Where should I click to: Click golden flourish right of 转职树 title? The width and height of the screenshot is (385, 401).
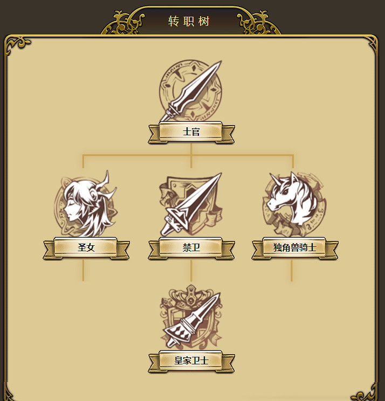259,23
